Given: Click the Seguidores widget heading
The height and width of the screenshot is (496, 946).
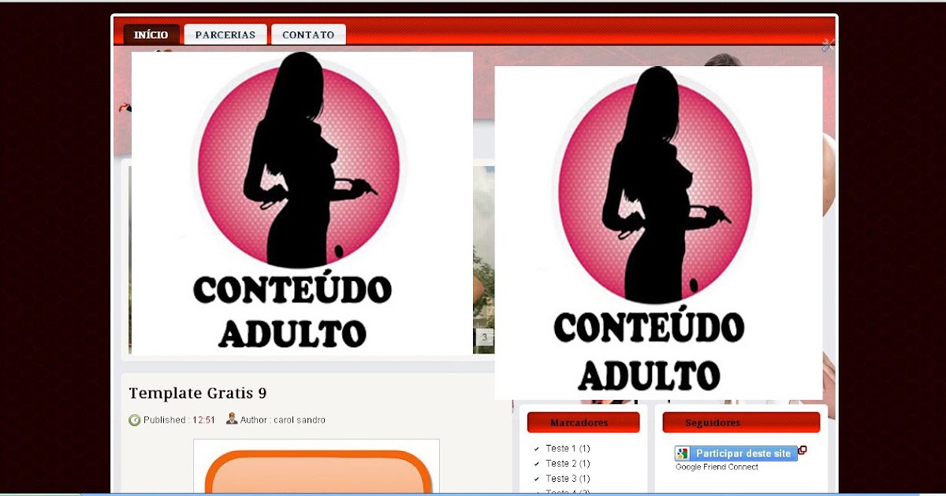Looking at the screenshot, I should pyautogui.click(x=741, y=423).
